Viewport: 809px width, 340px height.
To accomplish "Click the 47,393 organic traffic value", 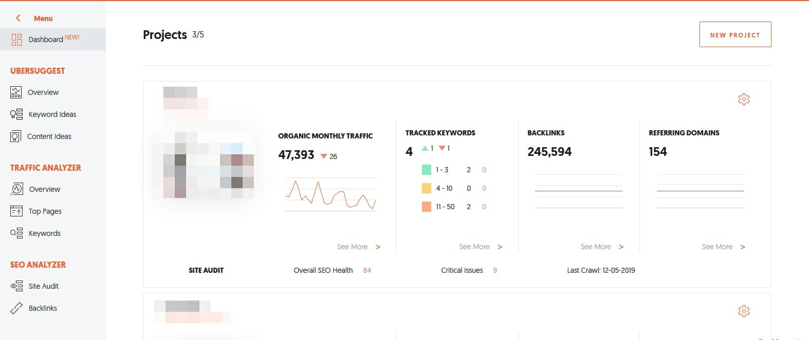I will [x=296, y=155].
